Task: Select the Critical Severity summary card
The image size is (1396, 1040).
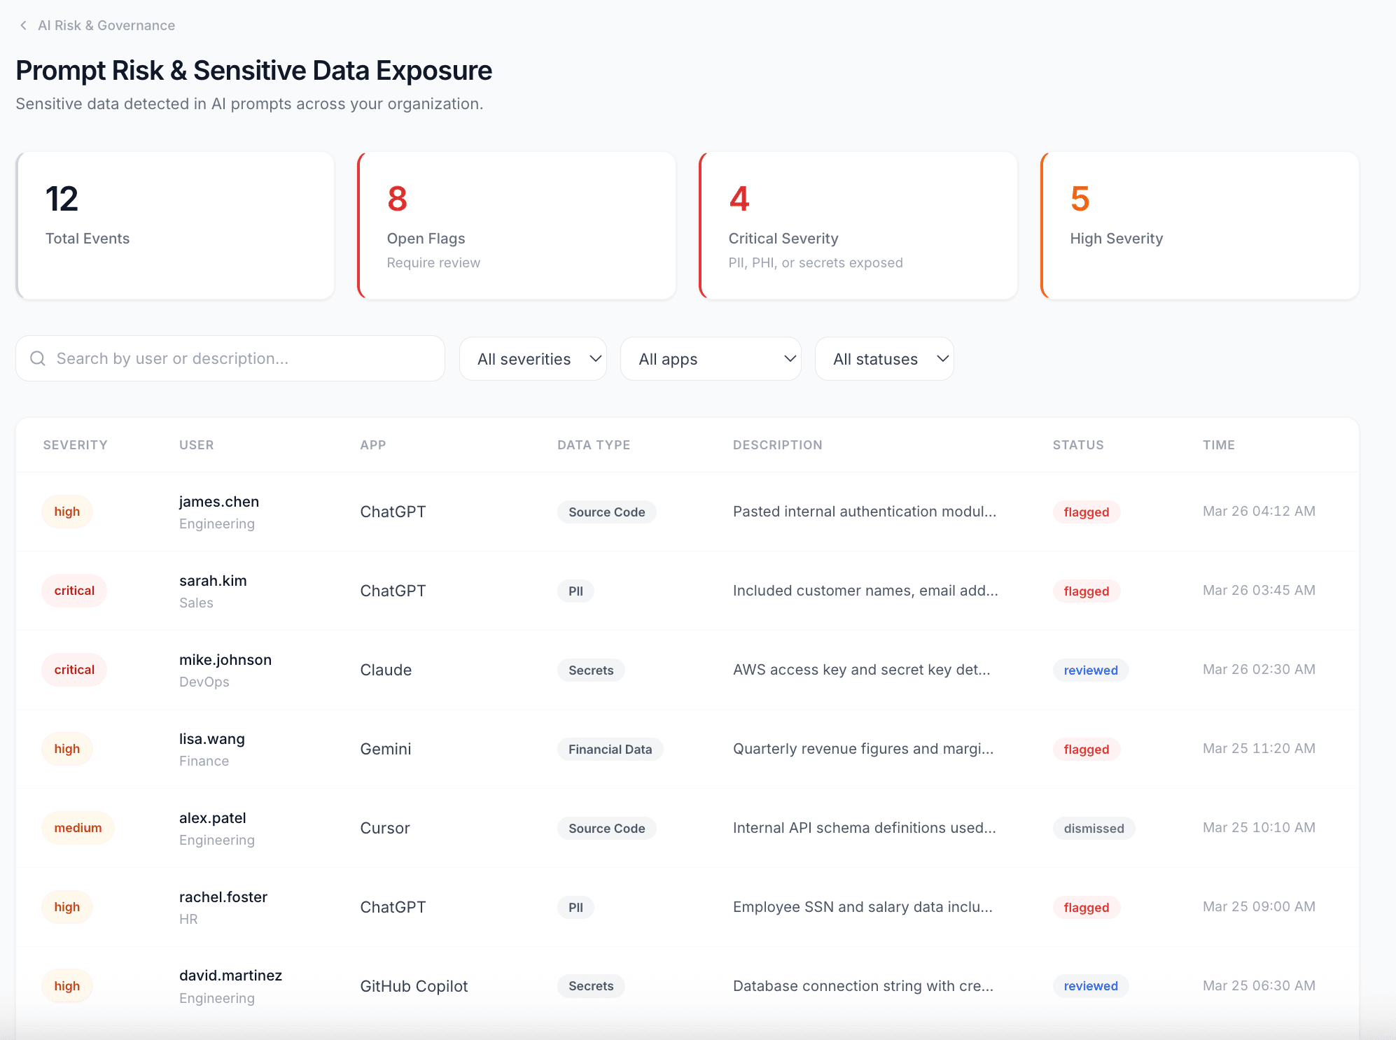Action: (x=858, y=225)
